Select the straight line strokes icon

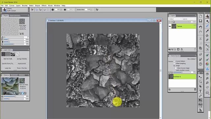coord(40,10)
